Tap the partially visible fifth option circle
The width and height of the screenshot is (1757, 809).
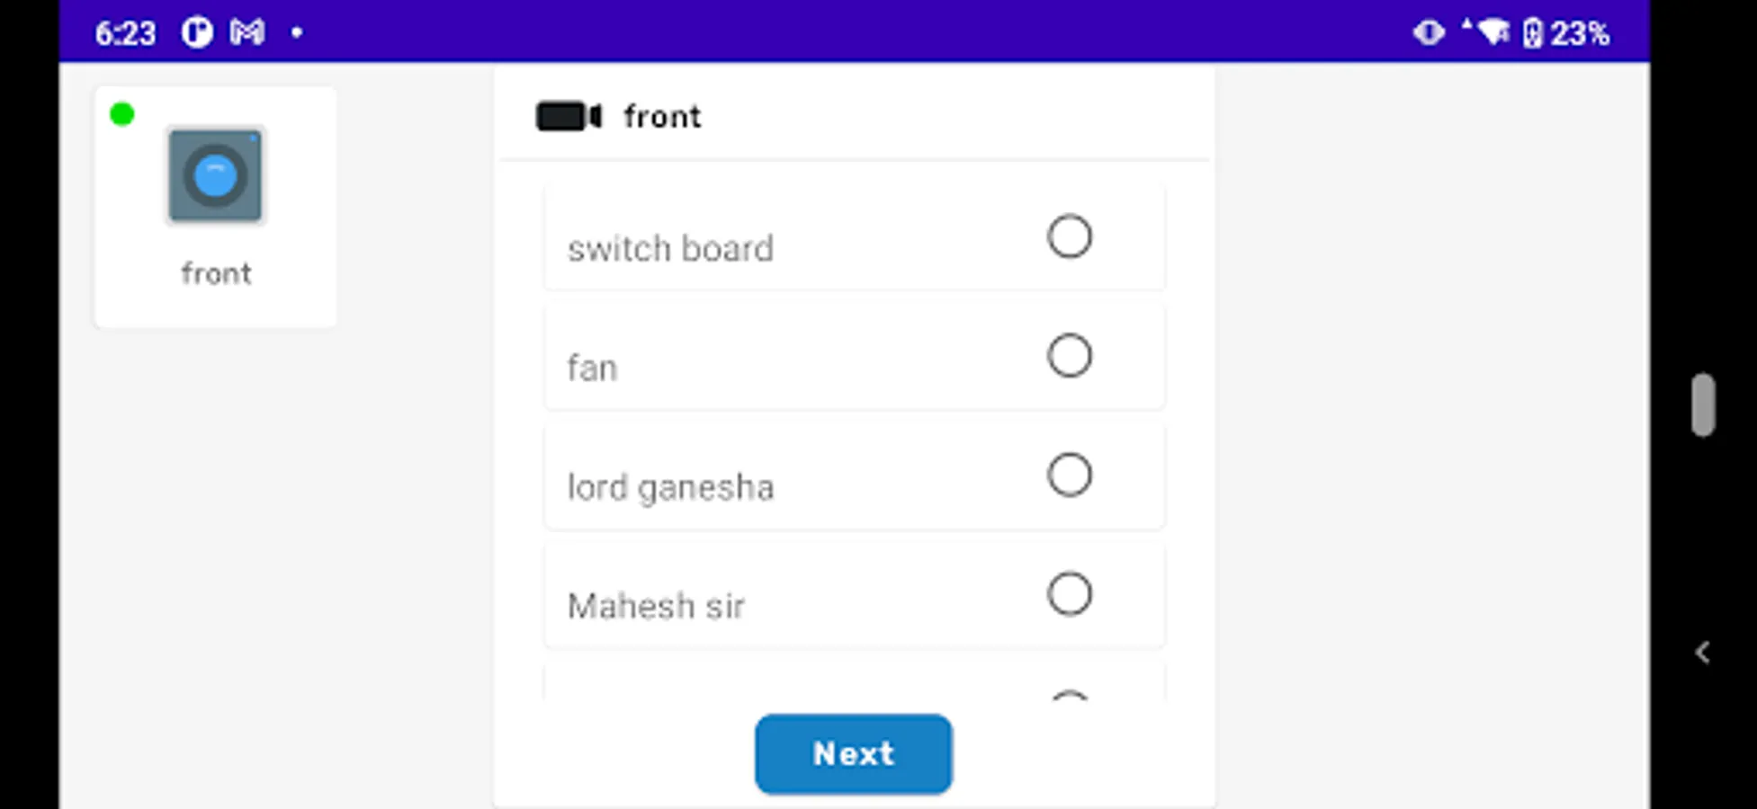click(1069, 697)
